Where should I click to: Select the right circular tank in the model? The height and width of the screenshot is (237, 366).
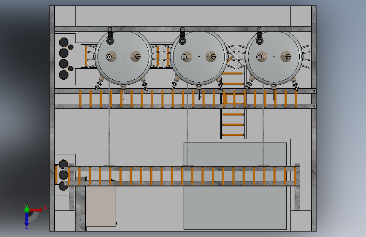[274, 57]
